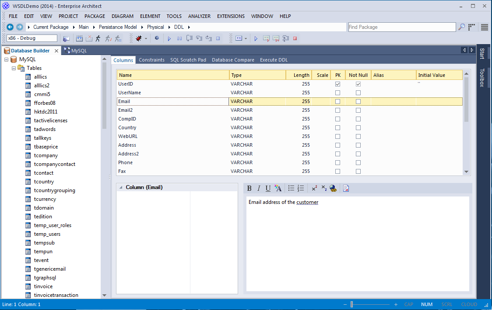Viewport: 492px width, 310px height.
Task: Open the DDL breadcrumb link
Action: click(x=179, y=27)
